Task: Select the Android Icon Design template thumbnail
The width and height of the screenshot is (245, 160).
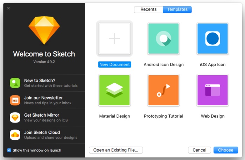Action: tap(163, 39)
